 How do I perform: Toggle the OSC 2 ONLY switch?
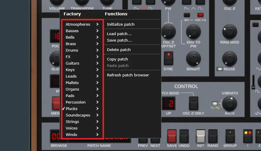pos(194,103)
